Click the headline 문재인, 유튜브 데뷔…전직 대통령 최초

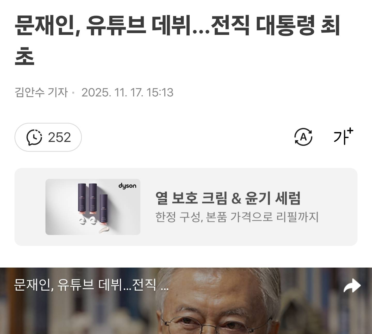point(177,40)
